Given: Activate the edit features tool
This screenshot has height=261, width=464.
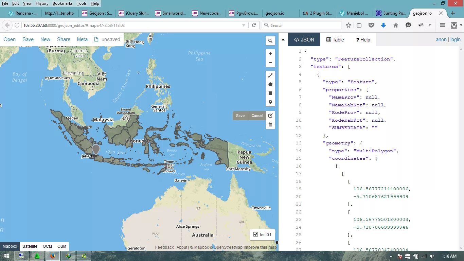Looking at the screenshot, I should pos(270,116).
